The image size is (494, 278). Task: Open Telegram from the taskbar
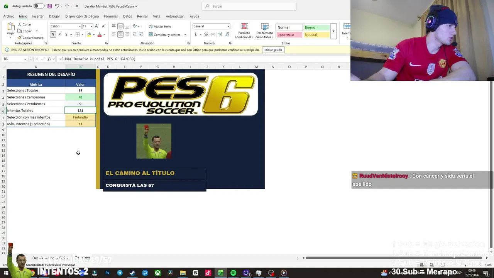(x=120, y=273)
